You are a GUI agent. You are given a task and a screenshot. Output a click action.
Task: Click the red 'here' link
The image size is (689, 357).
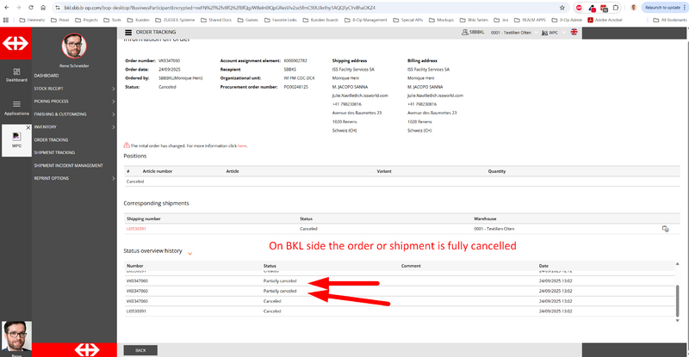tap(242, 146)
